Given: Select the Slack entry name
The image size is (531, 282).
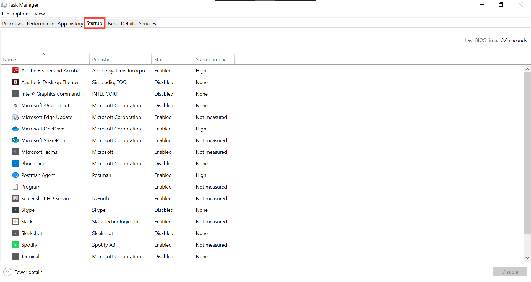Looking at the screenshot, I should (x=27, y=222).
